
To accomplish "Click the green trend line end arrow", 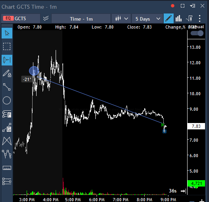I will (x=163, y=125).
